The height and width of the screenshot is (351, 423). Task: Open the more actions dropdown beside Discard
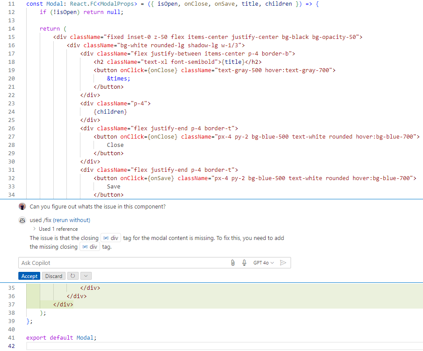86,276
